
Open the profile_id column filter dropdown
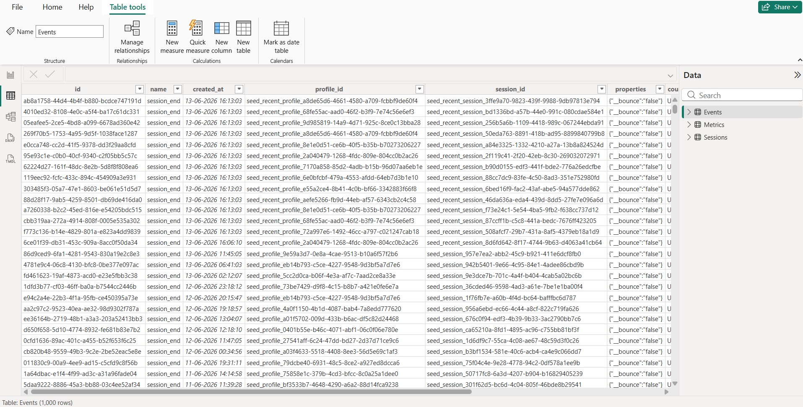click(419, 89)
